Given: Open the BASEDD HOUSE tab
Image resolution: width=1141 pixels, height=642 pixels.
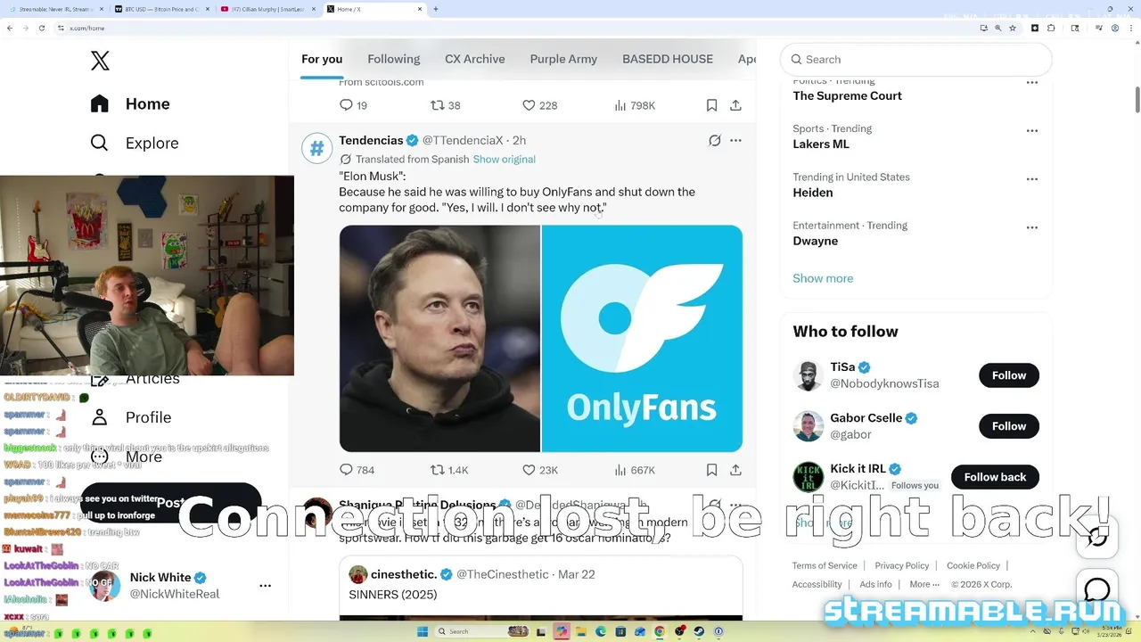Looking at the screenshot, I should click(668, 59).
